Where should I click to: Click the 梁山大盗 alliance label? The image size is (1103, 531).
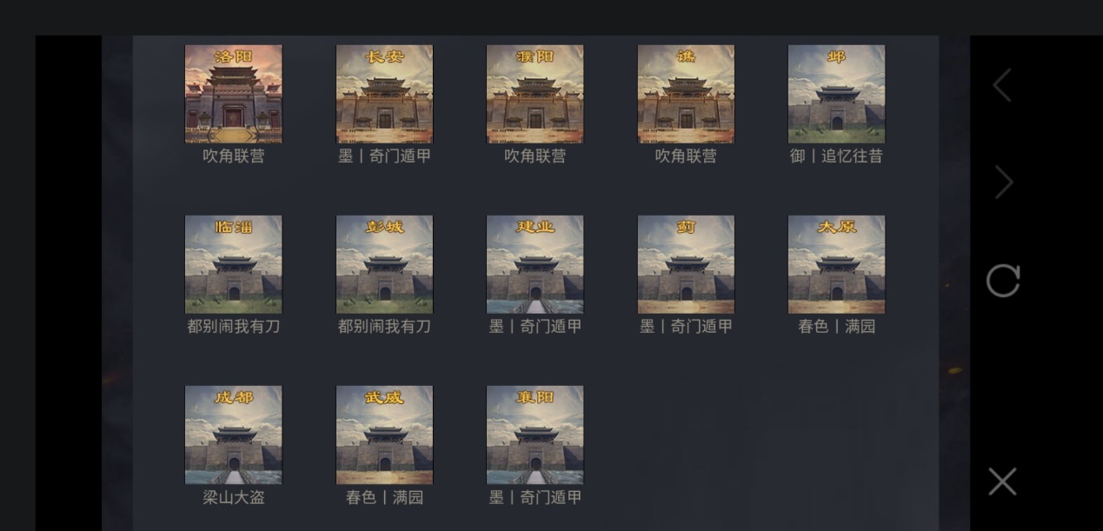[233, 497]
